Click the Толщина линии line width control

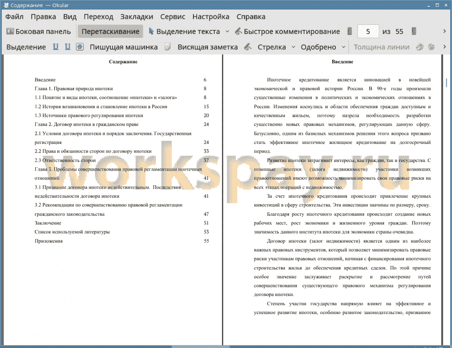click(x=381, y=47)
